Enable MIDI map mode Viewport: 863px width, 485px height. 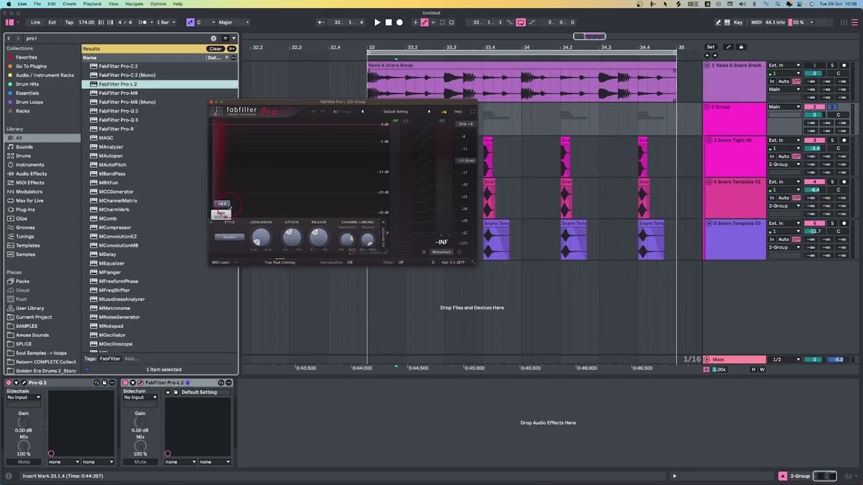point(756,22)
